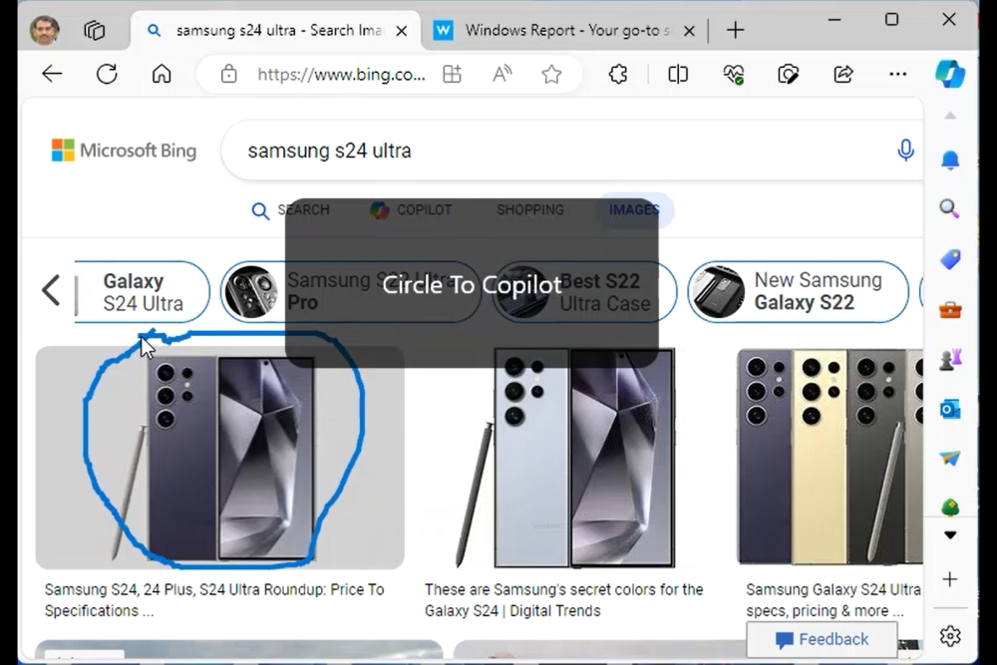Open the S24 Ultra Roundup caption link

214,599
